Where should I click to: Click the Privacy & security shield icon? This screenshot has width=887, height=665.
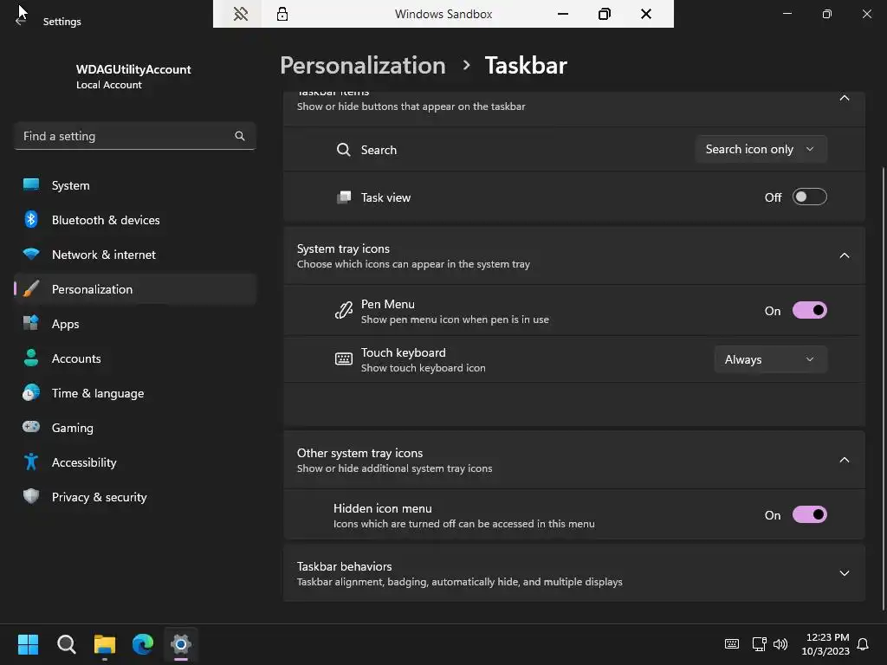point(31,496)
